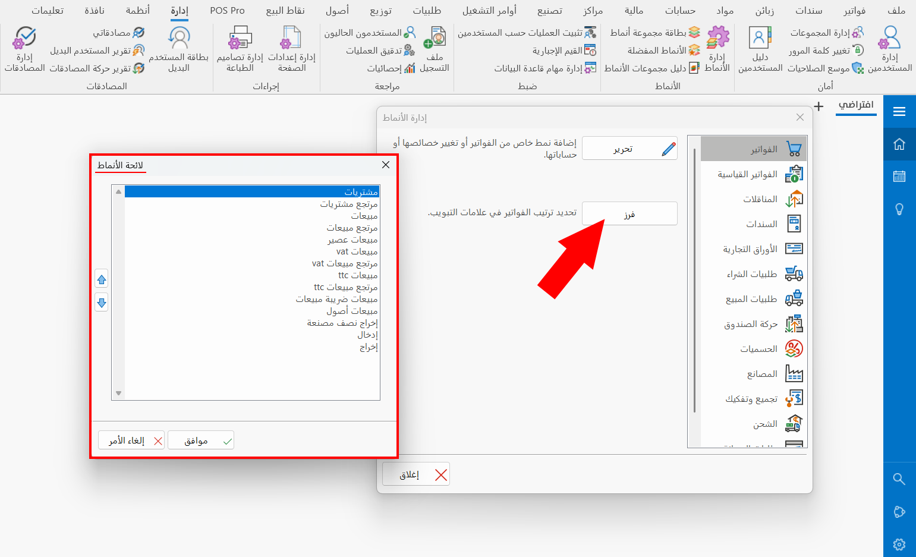Image resolution: width=916 pixels, height=557 pixels.
Task: Open the settings gear in right sidebar
Action: [899, 544]
